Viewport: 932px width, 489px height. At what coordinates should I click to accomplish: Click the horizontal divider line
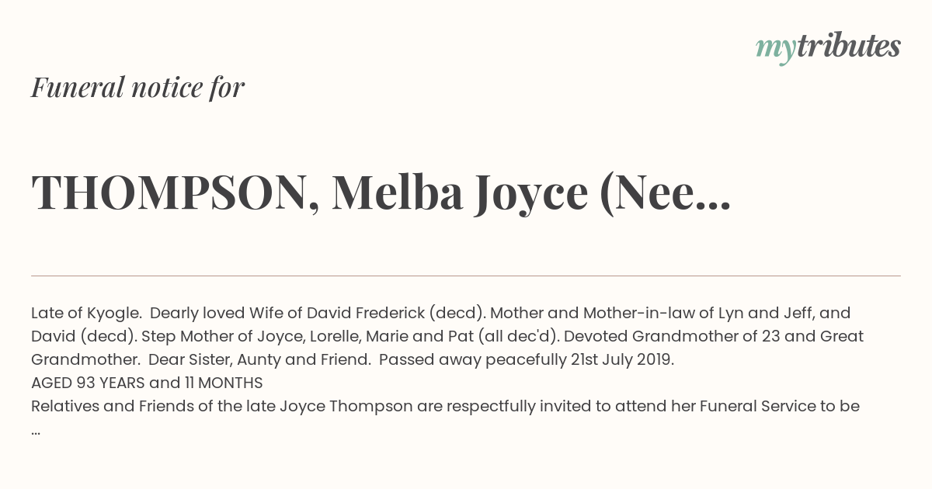point(466,276)
